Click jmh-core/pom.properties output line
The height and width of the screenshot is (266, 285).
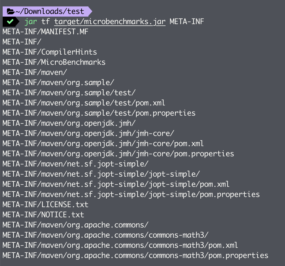[x=118, y=154]
